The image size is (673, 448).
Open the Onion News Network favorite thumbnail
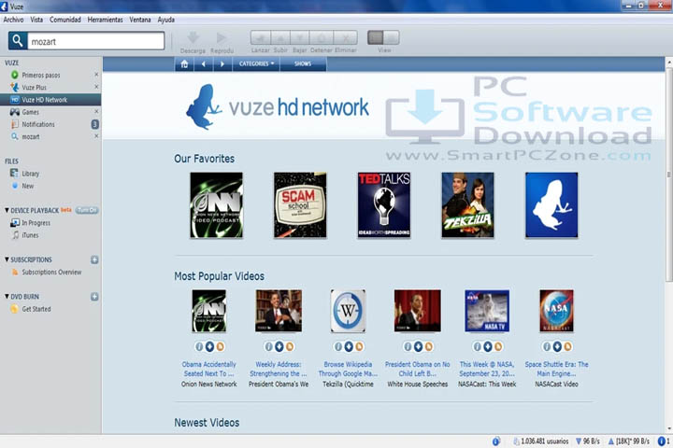[216, 205]
